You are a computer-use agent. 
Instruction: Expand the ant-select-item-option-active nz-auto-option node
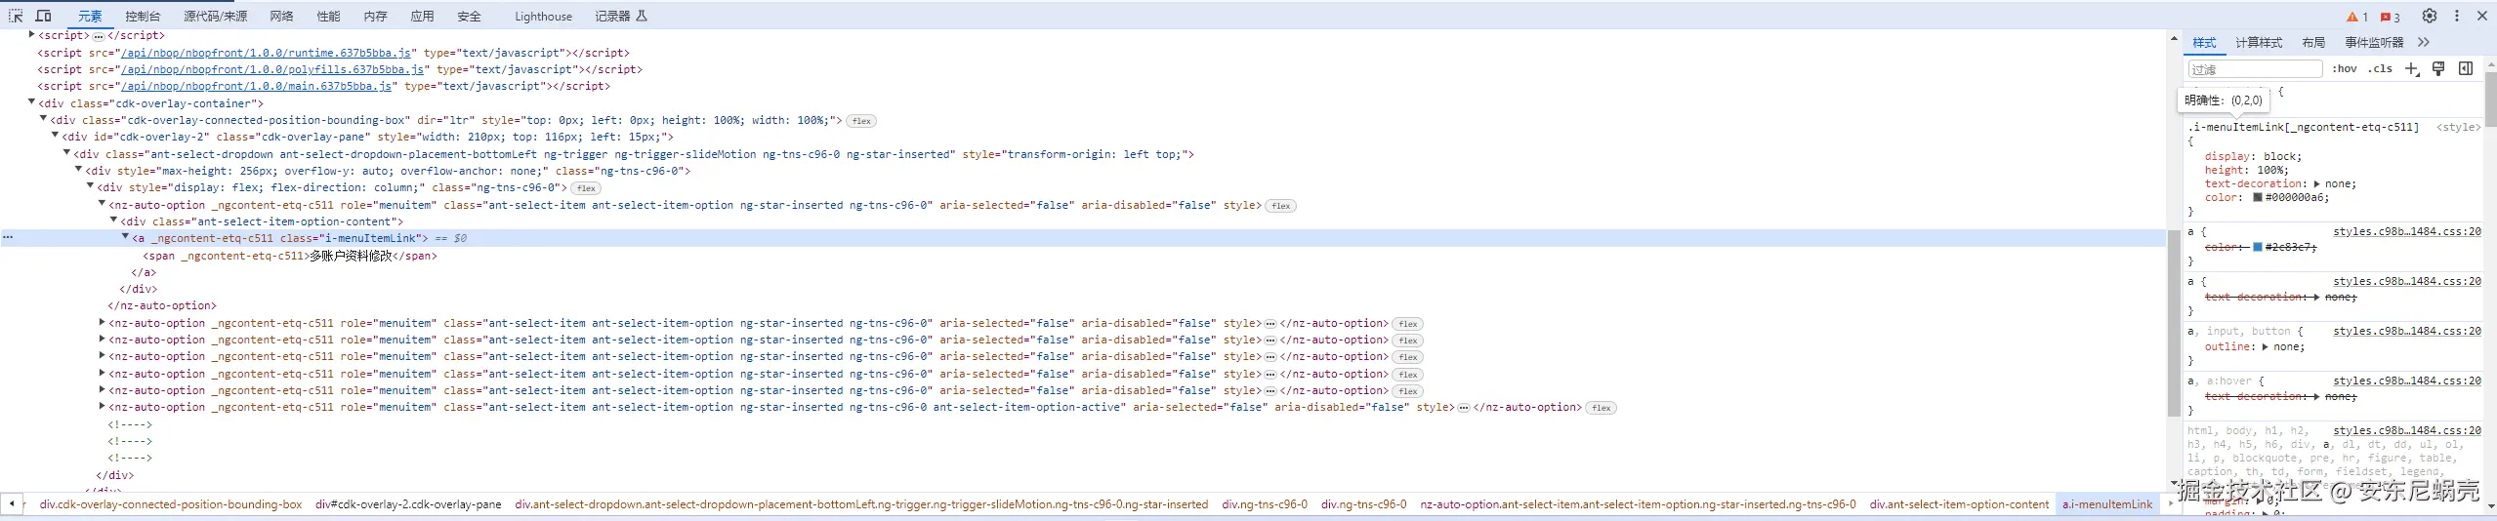[x=102, y=407]
